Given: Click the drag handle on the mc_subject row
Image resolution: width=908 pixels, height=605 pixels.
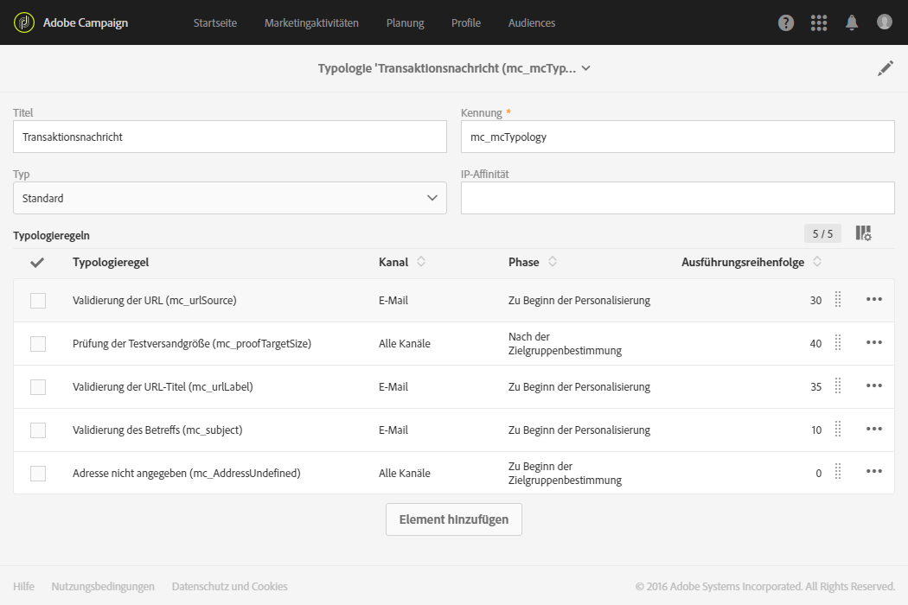Looking at the screenshot, I should (x=838, y=430).
